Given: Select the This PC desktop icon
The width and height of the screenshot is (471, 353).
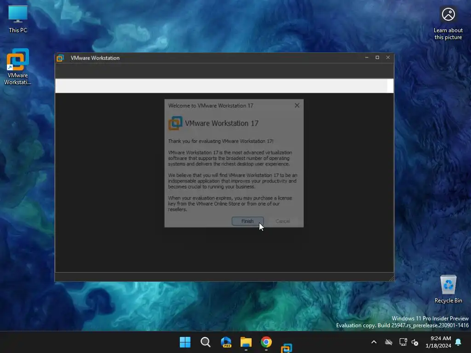Looking at the screenshot, I should pyautogui.click(x=18, y=19).
